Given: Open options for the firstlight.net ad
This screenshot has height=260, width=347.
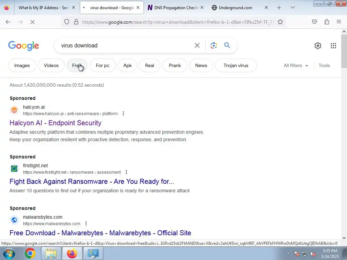Looking at the screenshot, I should pyautogui.click(x=126, y=172).
